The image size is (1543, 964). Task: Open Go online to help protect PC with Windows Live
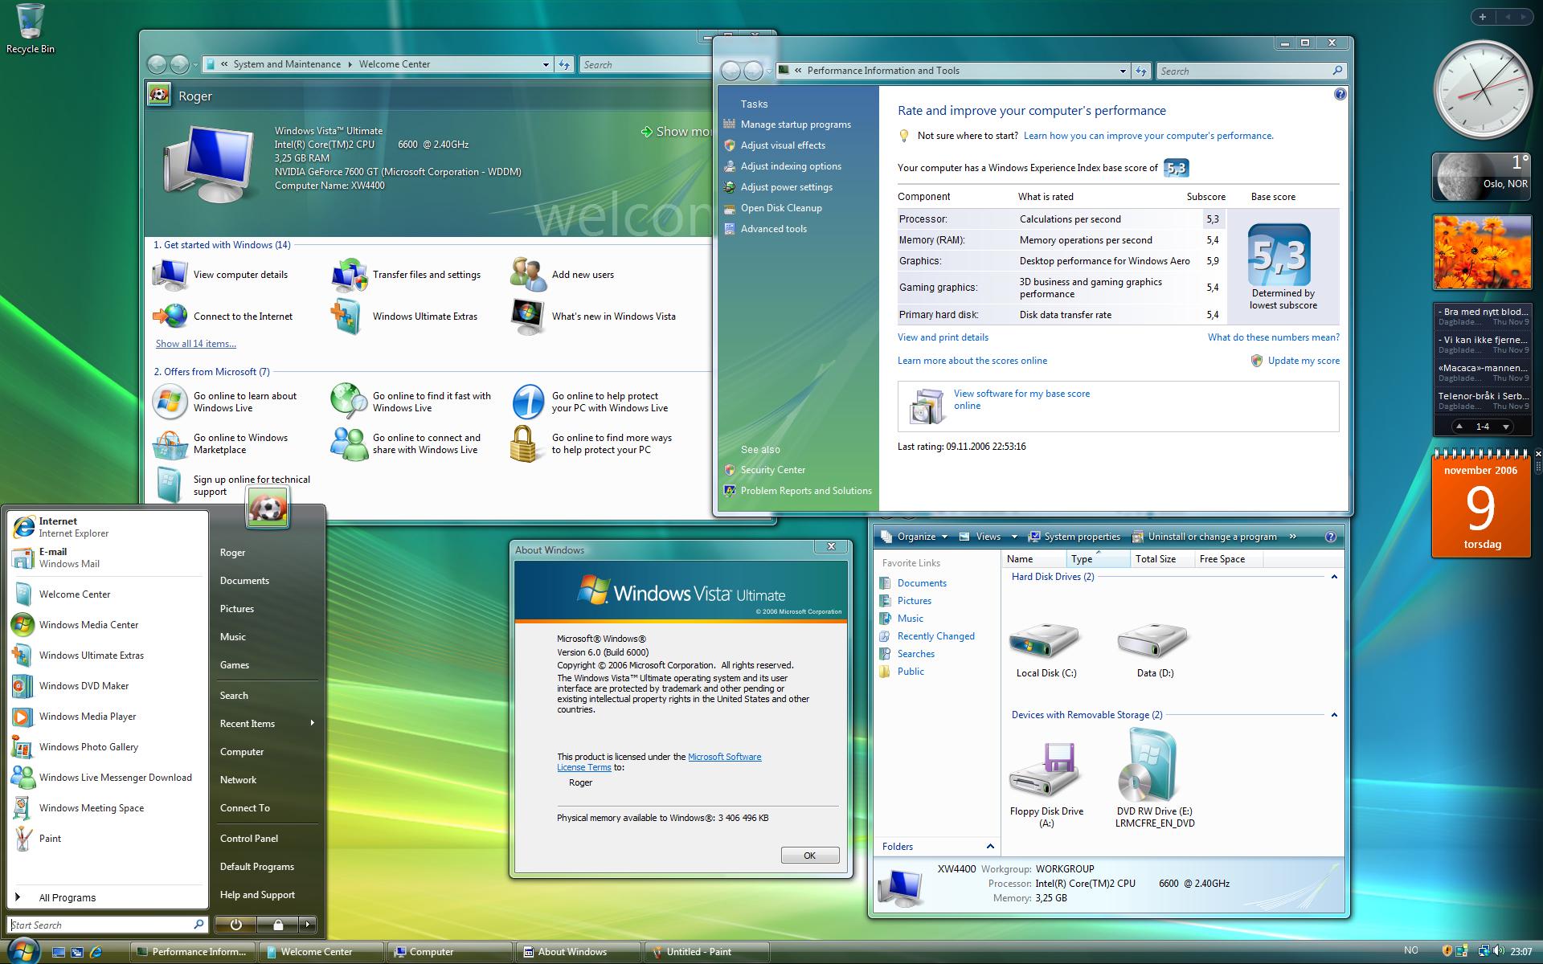click(591, 402)
